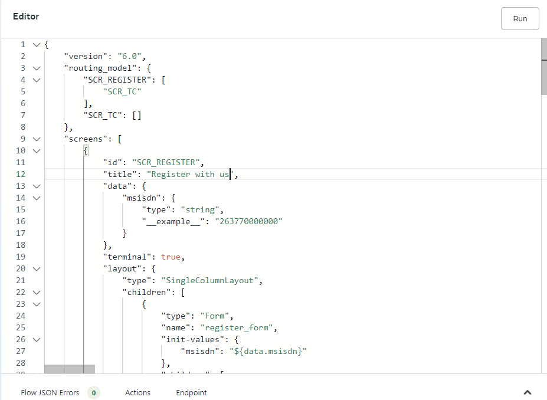Click the "Form" type value on line 24

(x=215, y=316)
